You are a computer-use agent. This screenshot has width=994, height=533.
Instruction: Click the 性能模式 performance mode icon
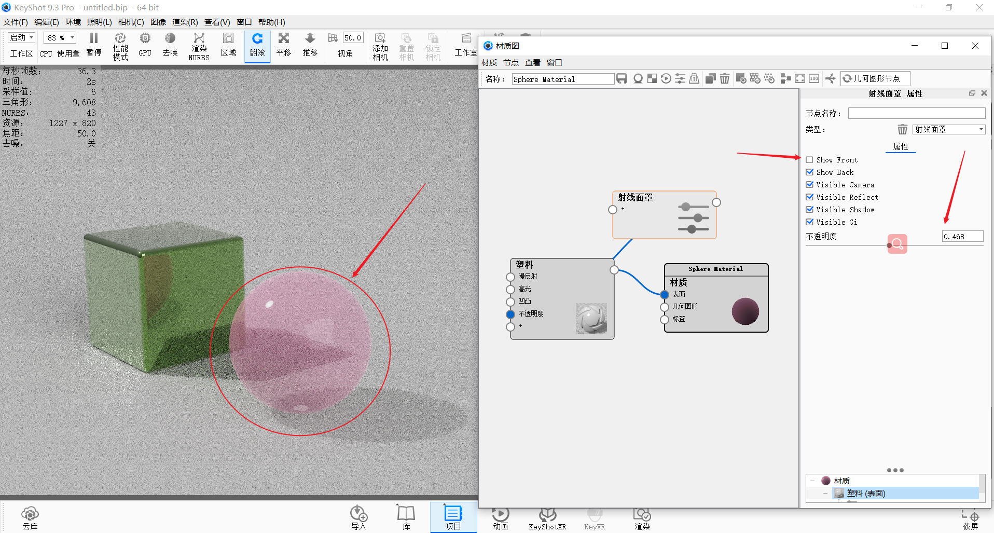click(120, 38)
